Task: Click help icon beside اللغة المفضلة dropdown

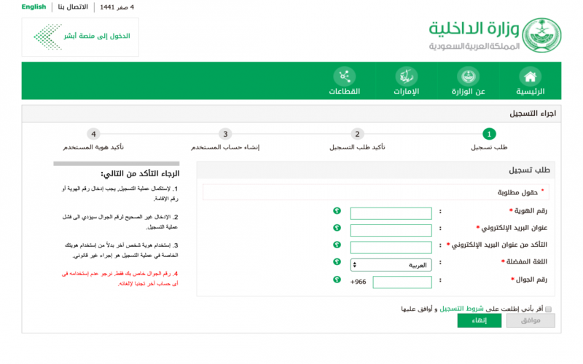Action: 337,262
